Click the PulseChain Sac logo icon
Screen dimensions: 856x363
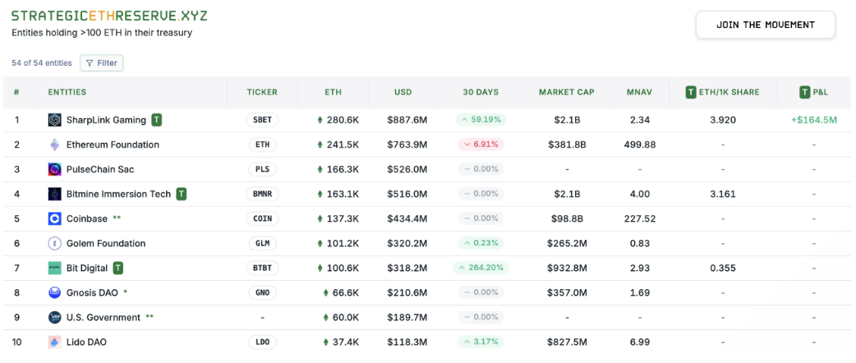click(55, 169)
